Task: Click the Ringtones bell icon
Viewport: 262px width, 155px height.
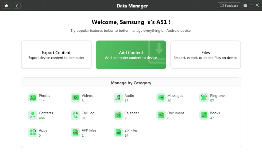Action: tap(204, 98)
